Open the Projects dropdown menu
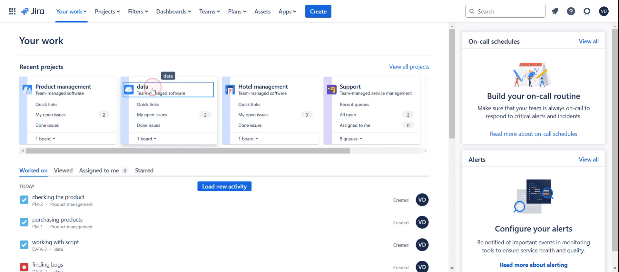 pyautogui.click(x=107, y=11)
